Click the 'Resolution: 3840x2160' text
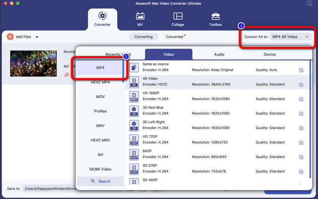The height and width of the screenshot is (199, 318). pyautogui.click(x=211, y=85)
